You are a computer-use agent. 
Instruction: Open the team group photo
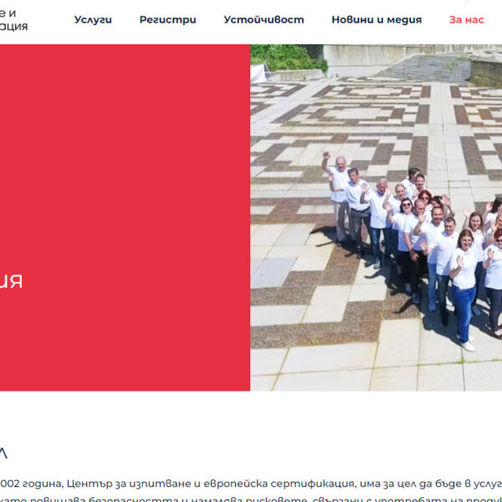pos(376,218)
